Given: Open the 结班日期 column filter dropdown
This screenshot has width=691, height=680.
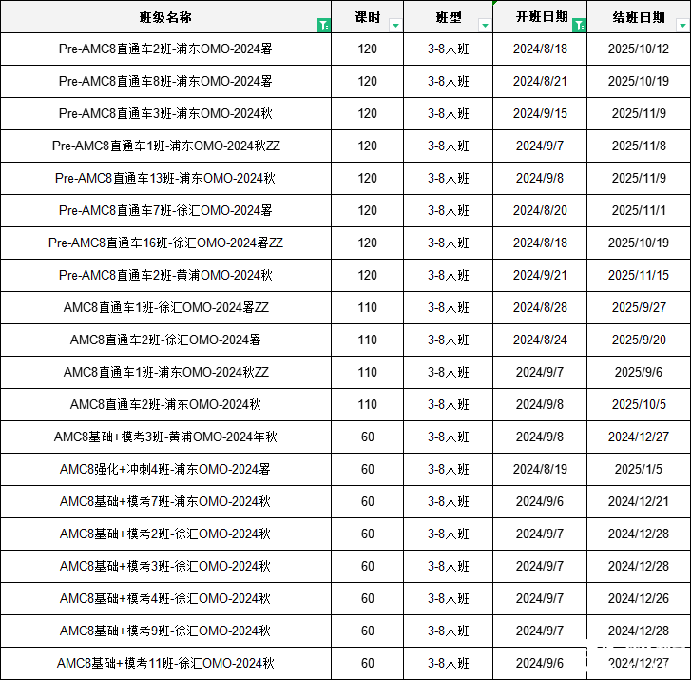Looking at the screenshot, I should (682, 26).
